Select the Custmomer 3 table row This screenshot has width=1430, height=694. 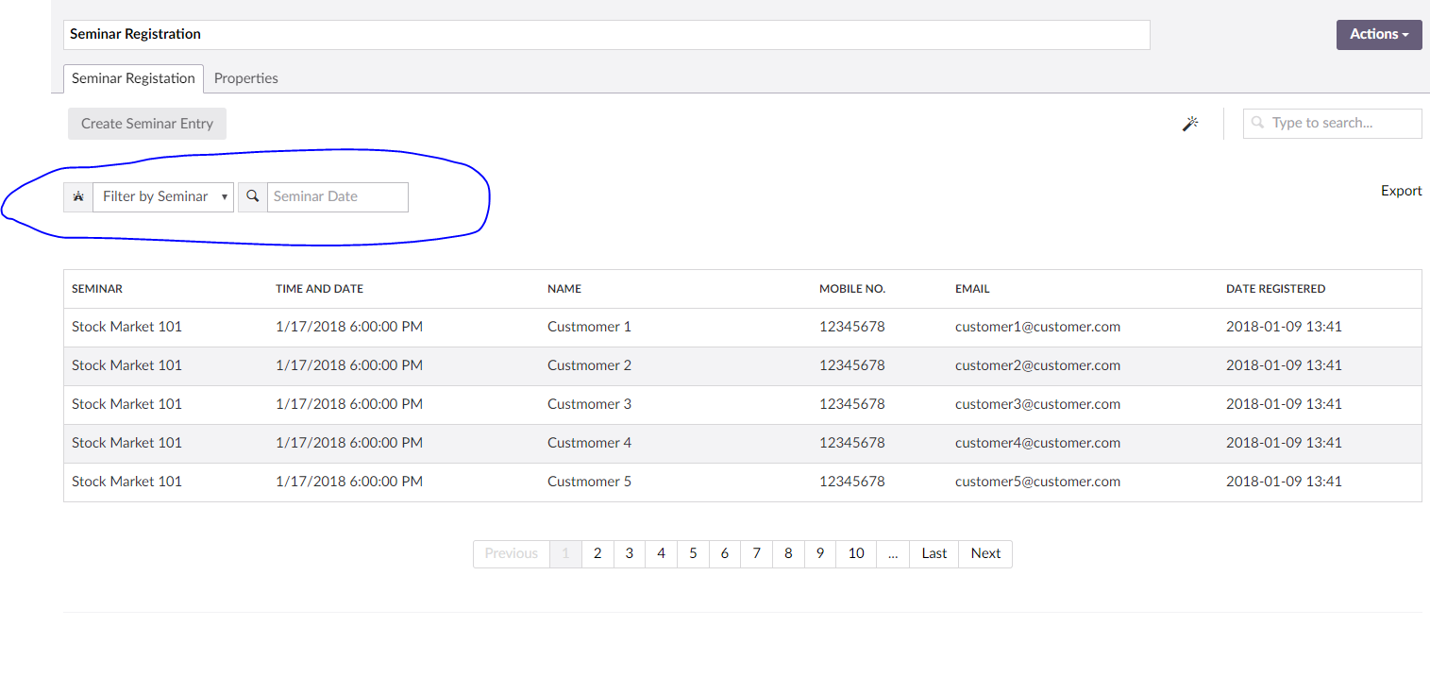589,404
